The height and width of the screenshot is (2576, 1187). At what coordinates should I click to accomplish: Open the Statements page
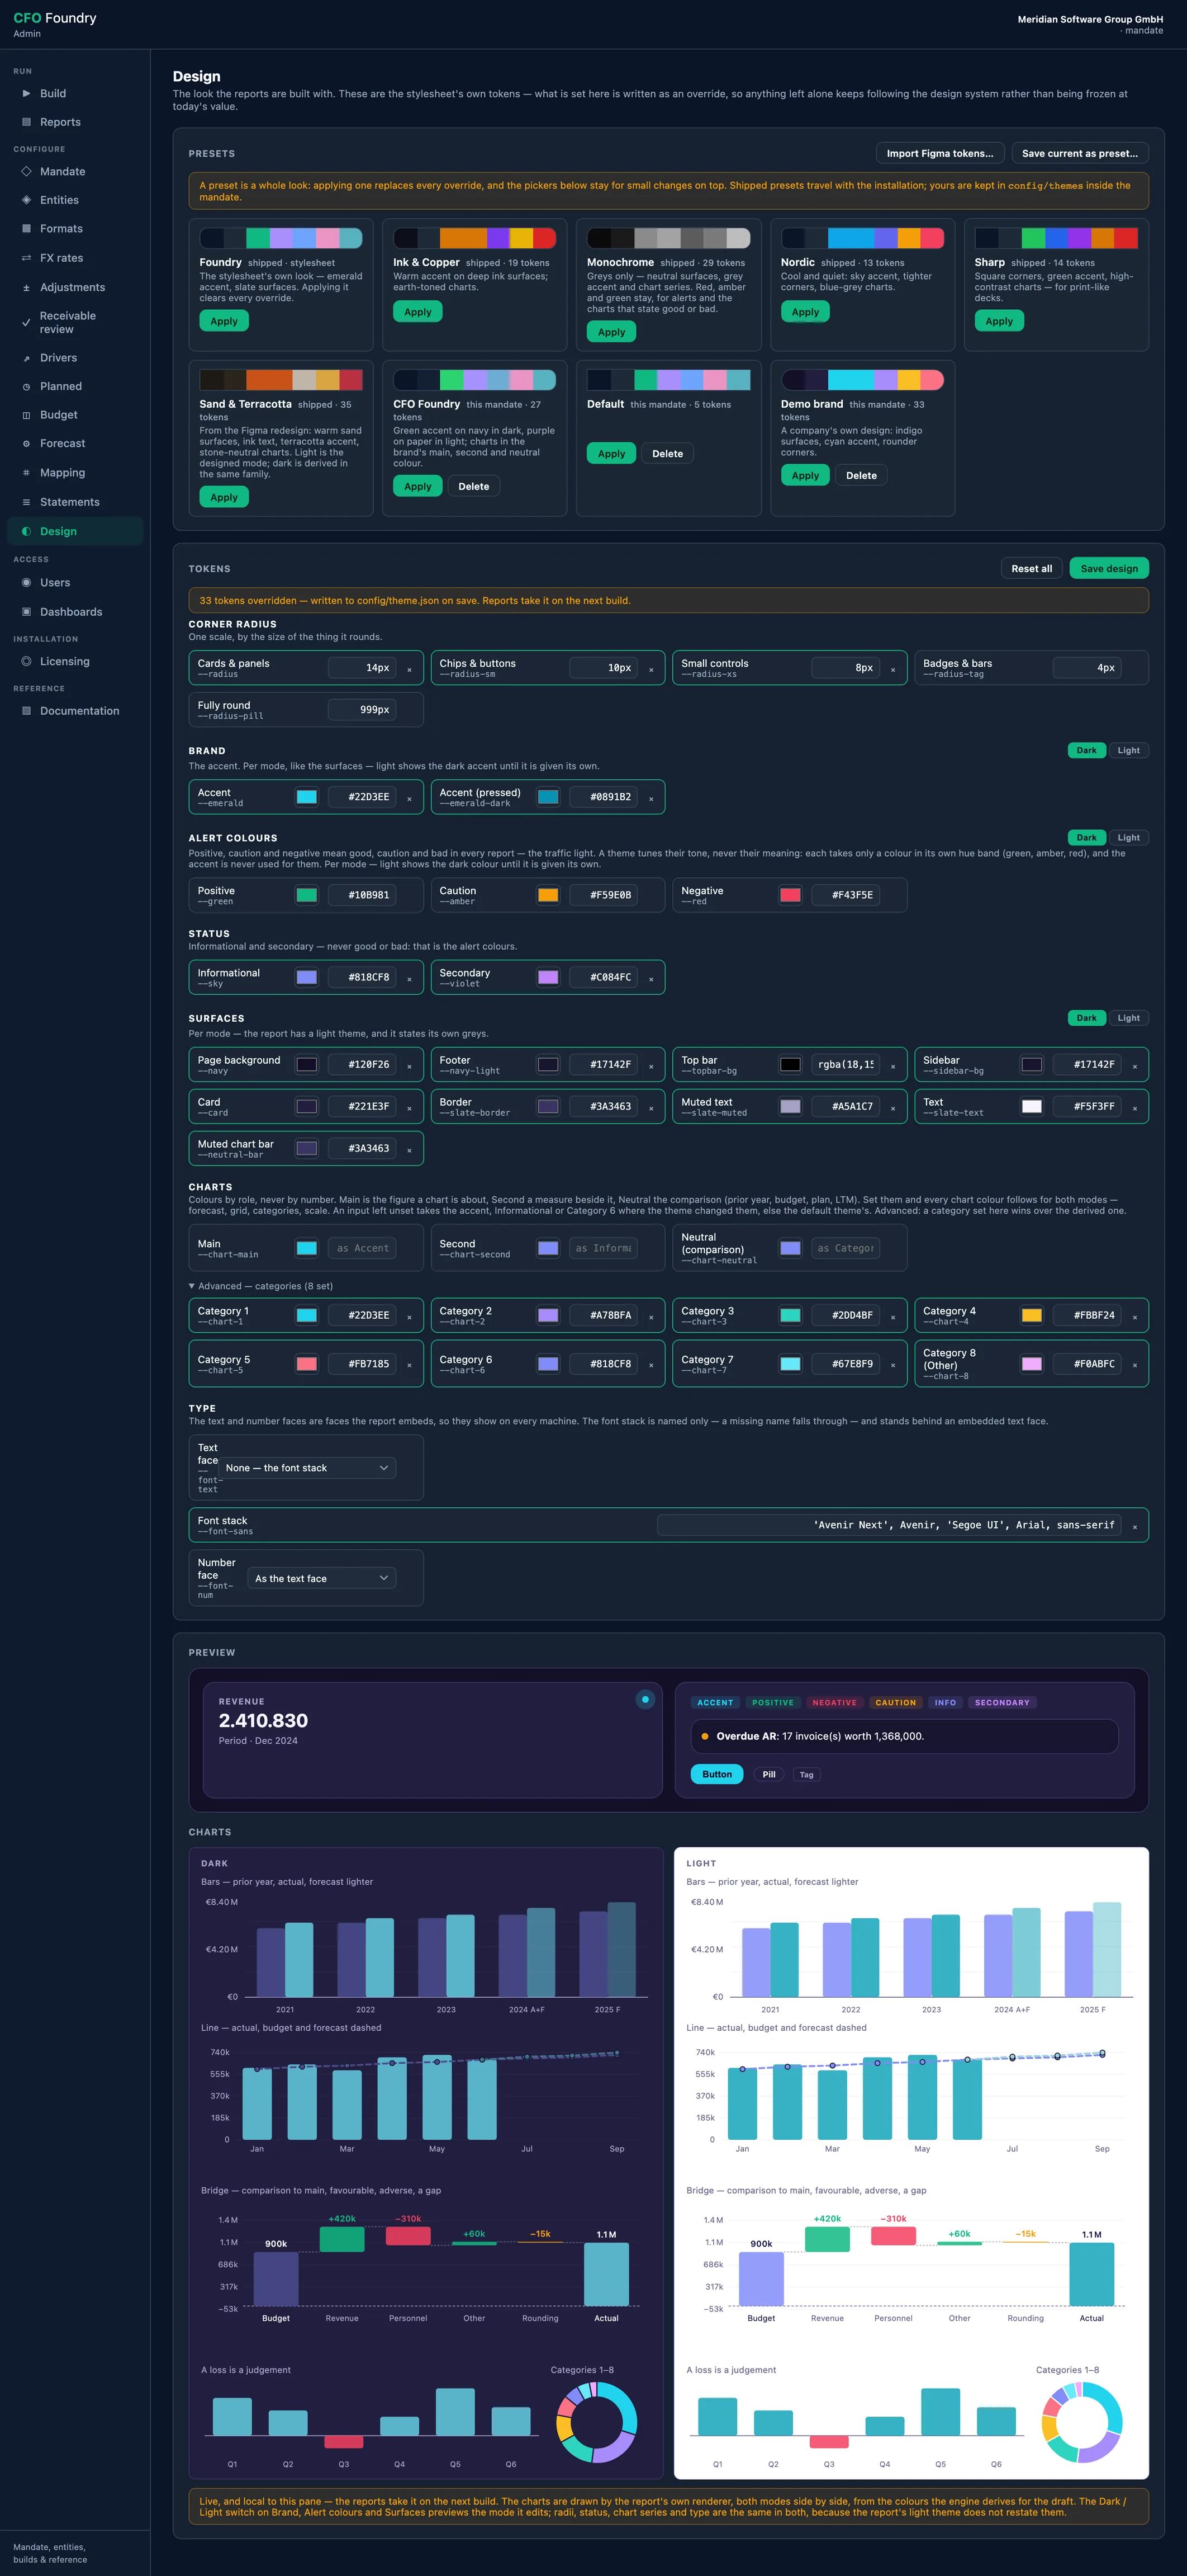[75, 502]
